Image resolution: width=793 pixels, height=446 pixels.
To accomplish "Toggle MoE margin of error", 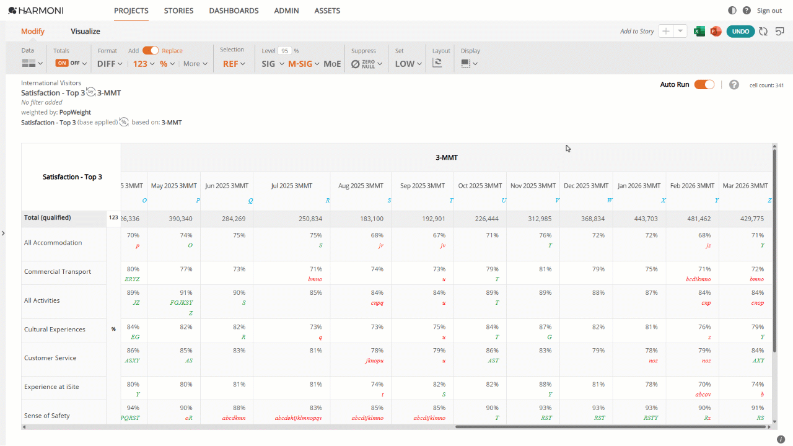I will (332, 63).
